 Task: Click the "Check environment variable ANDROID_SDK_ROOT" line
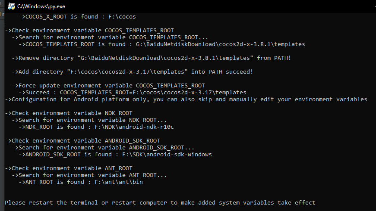82,141
